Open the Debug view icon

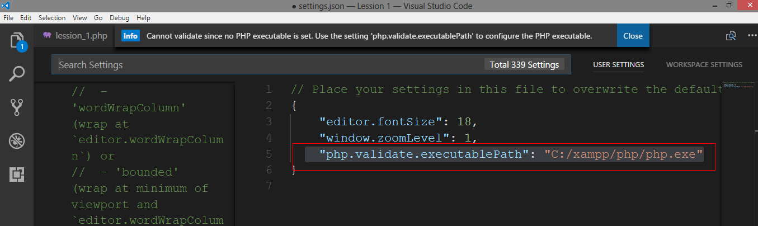17,140
